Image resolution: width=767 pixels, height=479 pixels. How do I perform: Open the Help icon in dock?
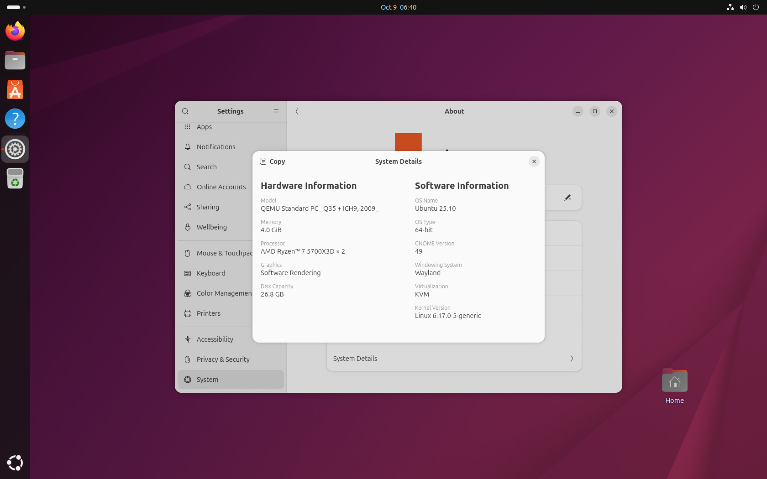[x=15, y=119]
